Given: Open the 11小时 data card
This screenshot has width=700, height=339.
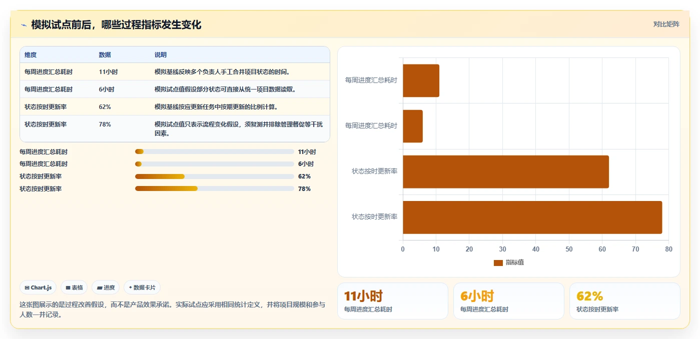Looking at the screenshot, I should 393,301.
